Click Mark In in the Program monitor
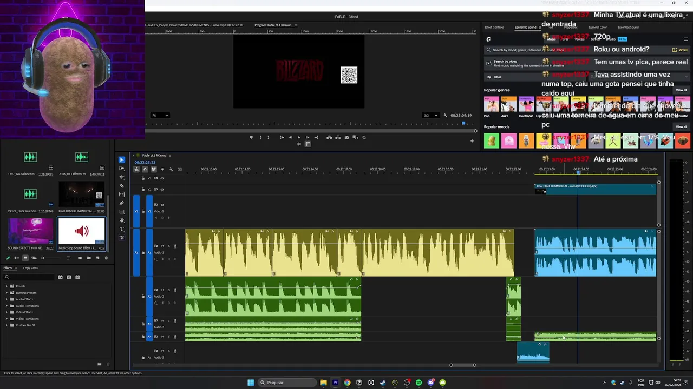The image size is (693, 389). pyautogui.click(x=260, y=137)
